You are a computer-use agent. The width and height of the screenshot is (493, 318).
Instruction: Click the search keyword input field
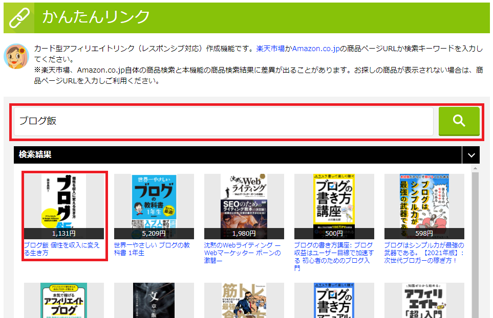[224, 121]
